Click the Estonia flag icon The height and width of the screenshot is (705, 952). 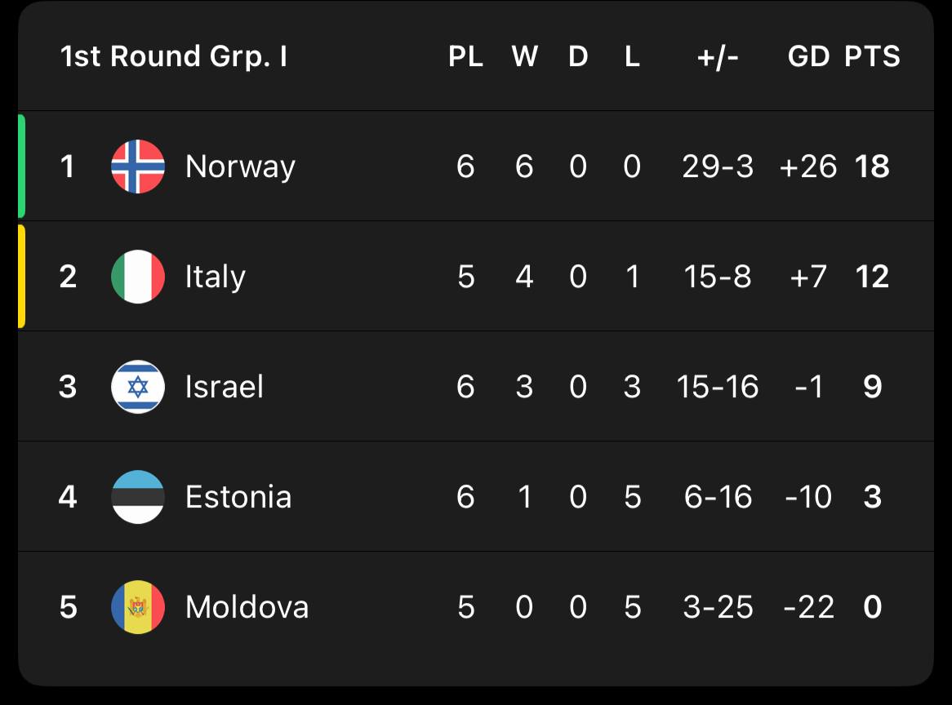[x=138, y=497]
